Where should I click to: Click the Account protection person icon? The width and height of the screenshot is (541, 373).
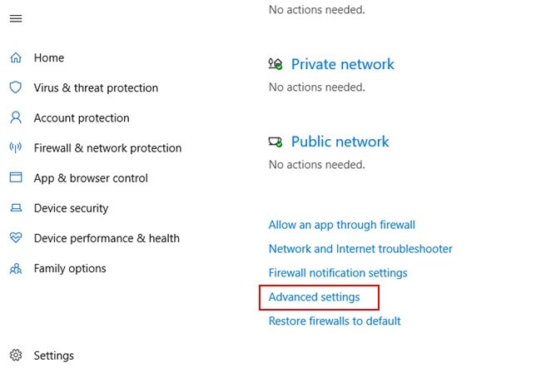[16, 117]
